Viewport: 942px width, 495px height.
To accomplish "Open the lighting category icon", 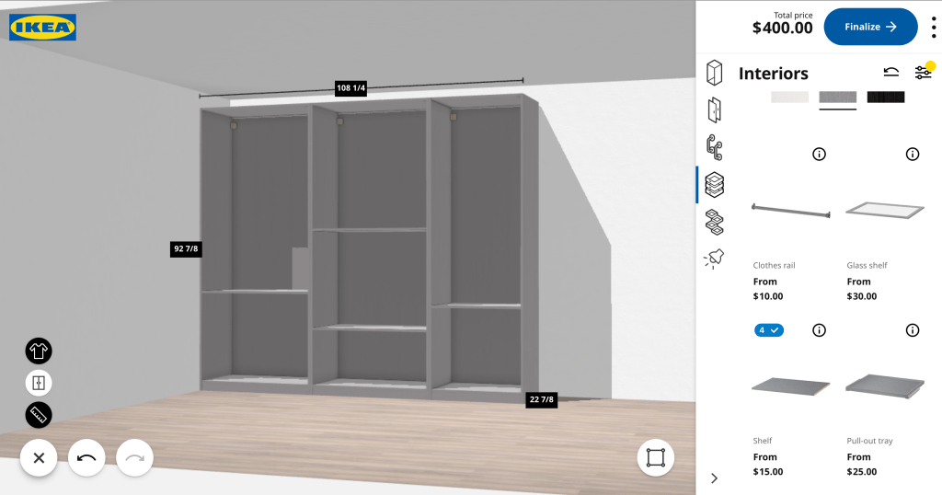I will tap(714, 259).
